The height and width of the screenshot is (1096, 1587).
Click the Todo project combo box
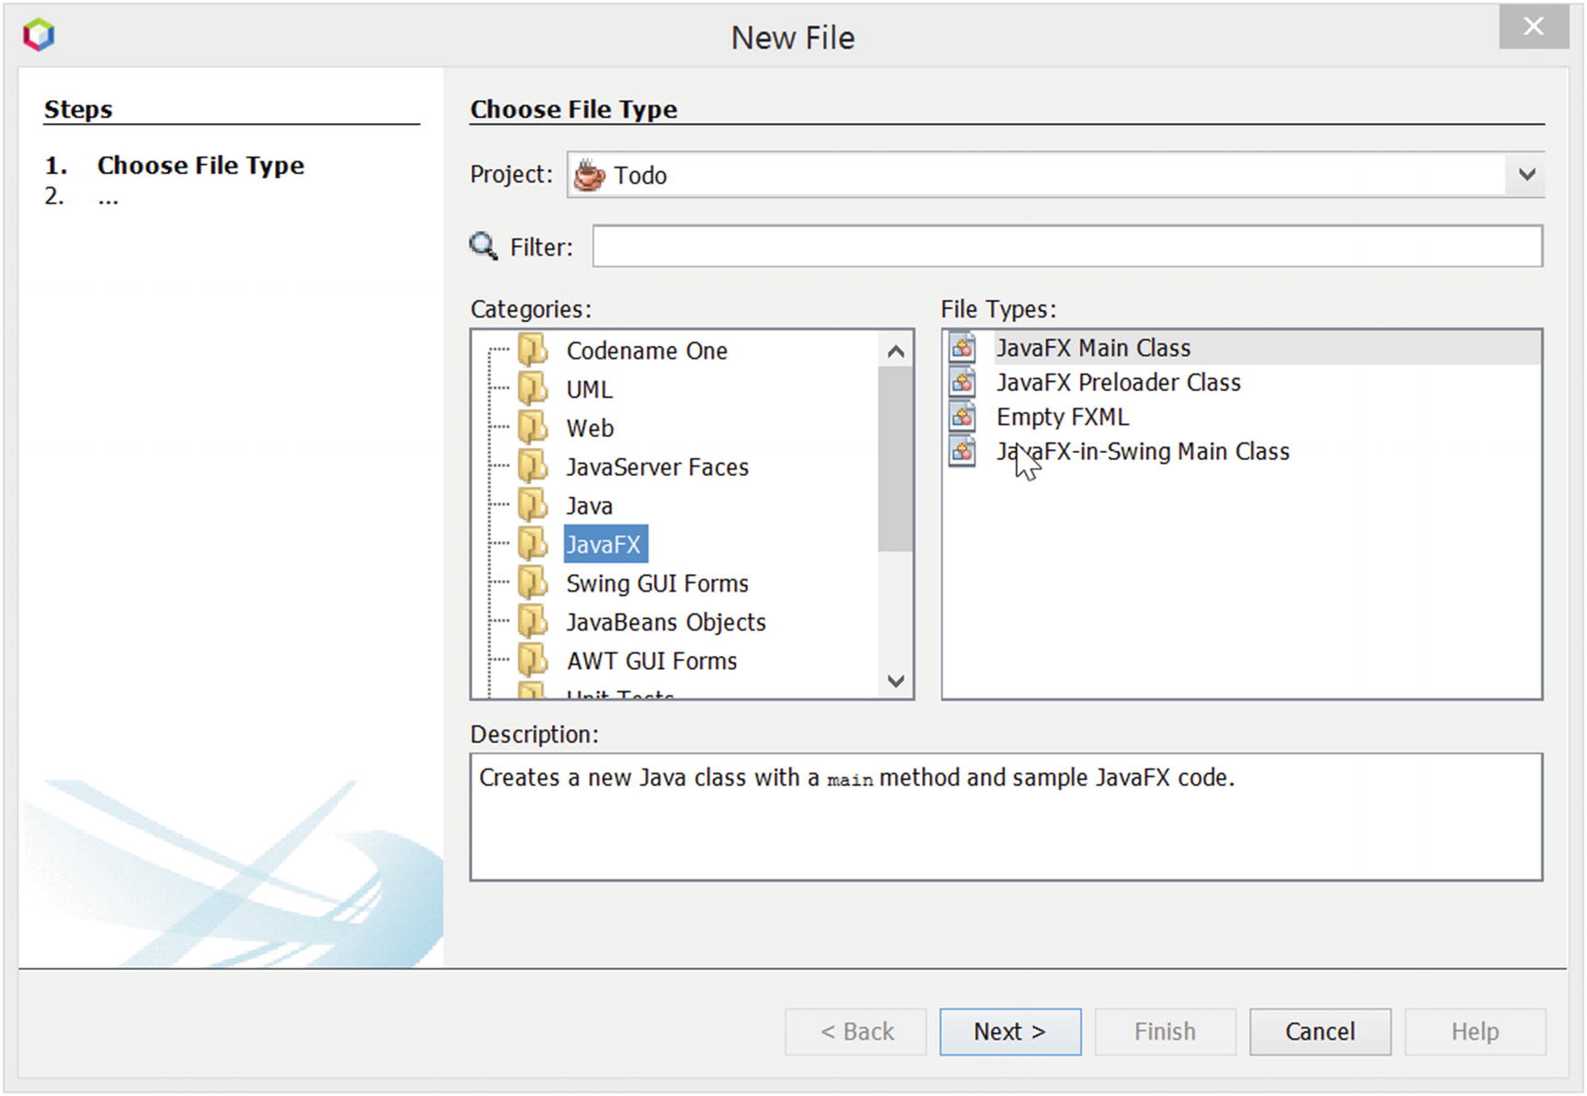1055,174
